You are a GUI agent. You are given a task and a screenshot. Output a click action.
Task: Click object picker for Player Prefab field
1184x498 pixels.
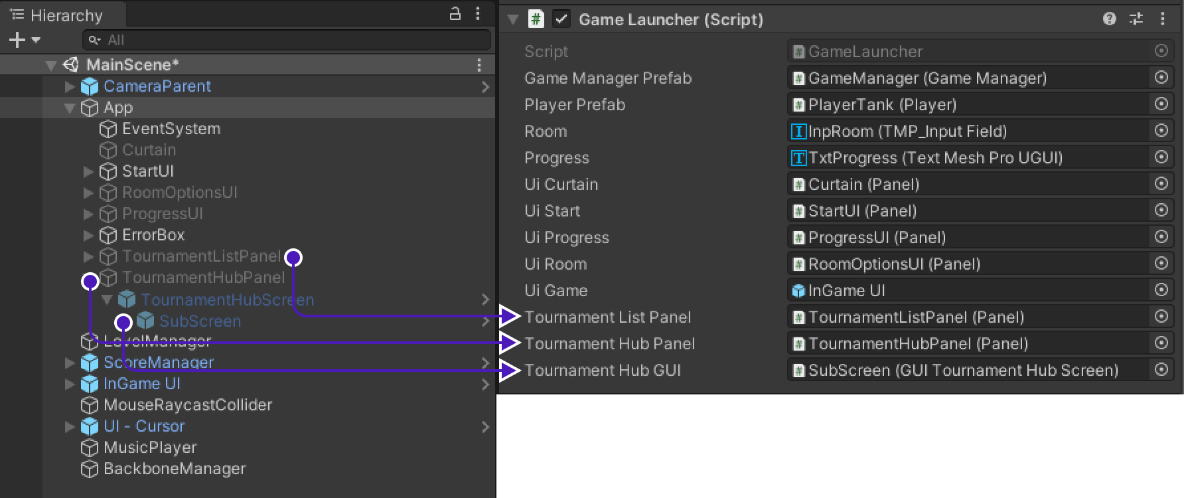1161,104
